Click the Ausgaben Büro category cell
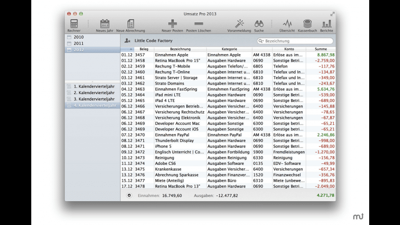Viewport: 400px width, 225px height. (x=222, y=180)
